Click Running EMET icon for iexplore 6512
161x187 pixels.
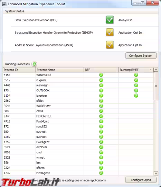pos(136,80)
